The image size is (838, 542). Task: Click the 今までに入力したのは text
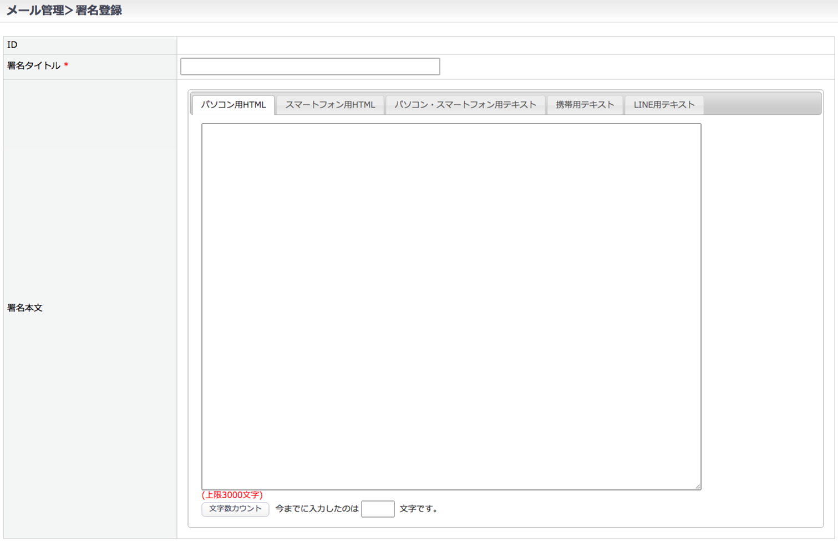pyautogui.click(x=317, y=509)
